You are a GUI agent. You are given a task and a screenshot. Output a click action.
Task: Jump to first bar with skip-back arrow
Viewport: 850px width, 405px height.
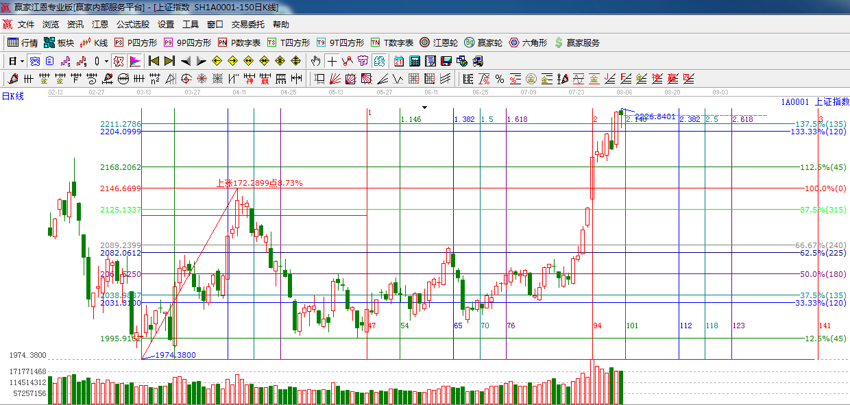(154, 61)
